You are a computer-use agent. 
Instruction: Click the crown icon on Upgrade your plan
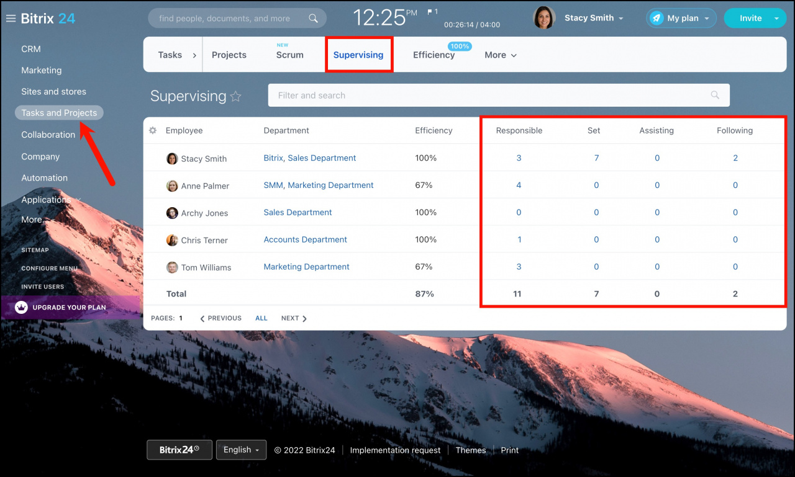coord(22,307)
